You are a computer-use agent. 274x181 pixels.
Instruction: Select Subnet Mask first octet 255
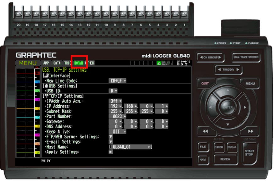(x=115, y=111)
